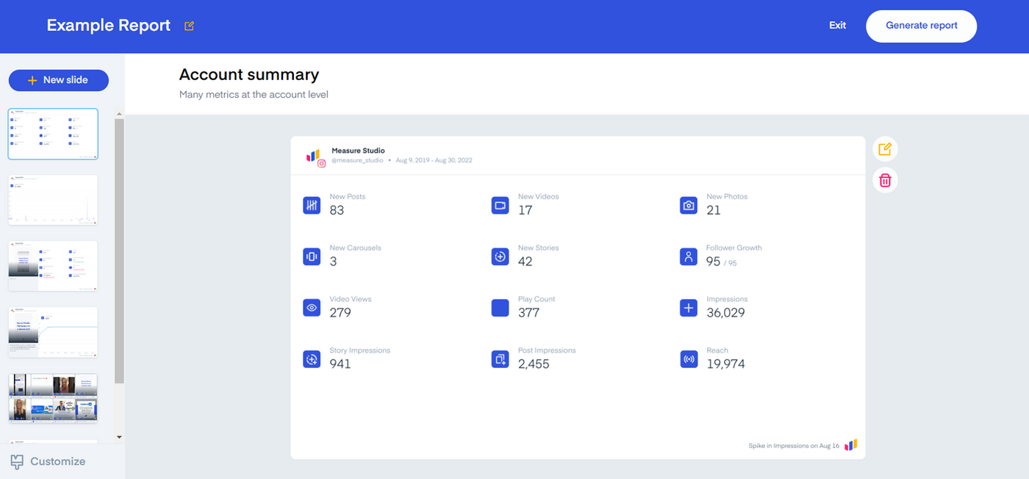Image resolution: width=1029 pixels, height=479 pixels.
Task: Click the Exit link
Action: pyautogui.click(x=837, y=25)
